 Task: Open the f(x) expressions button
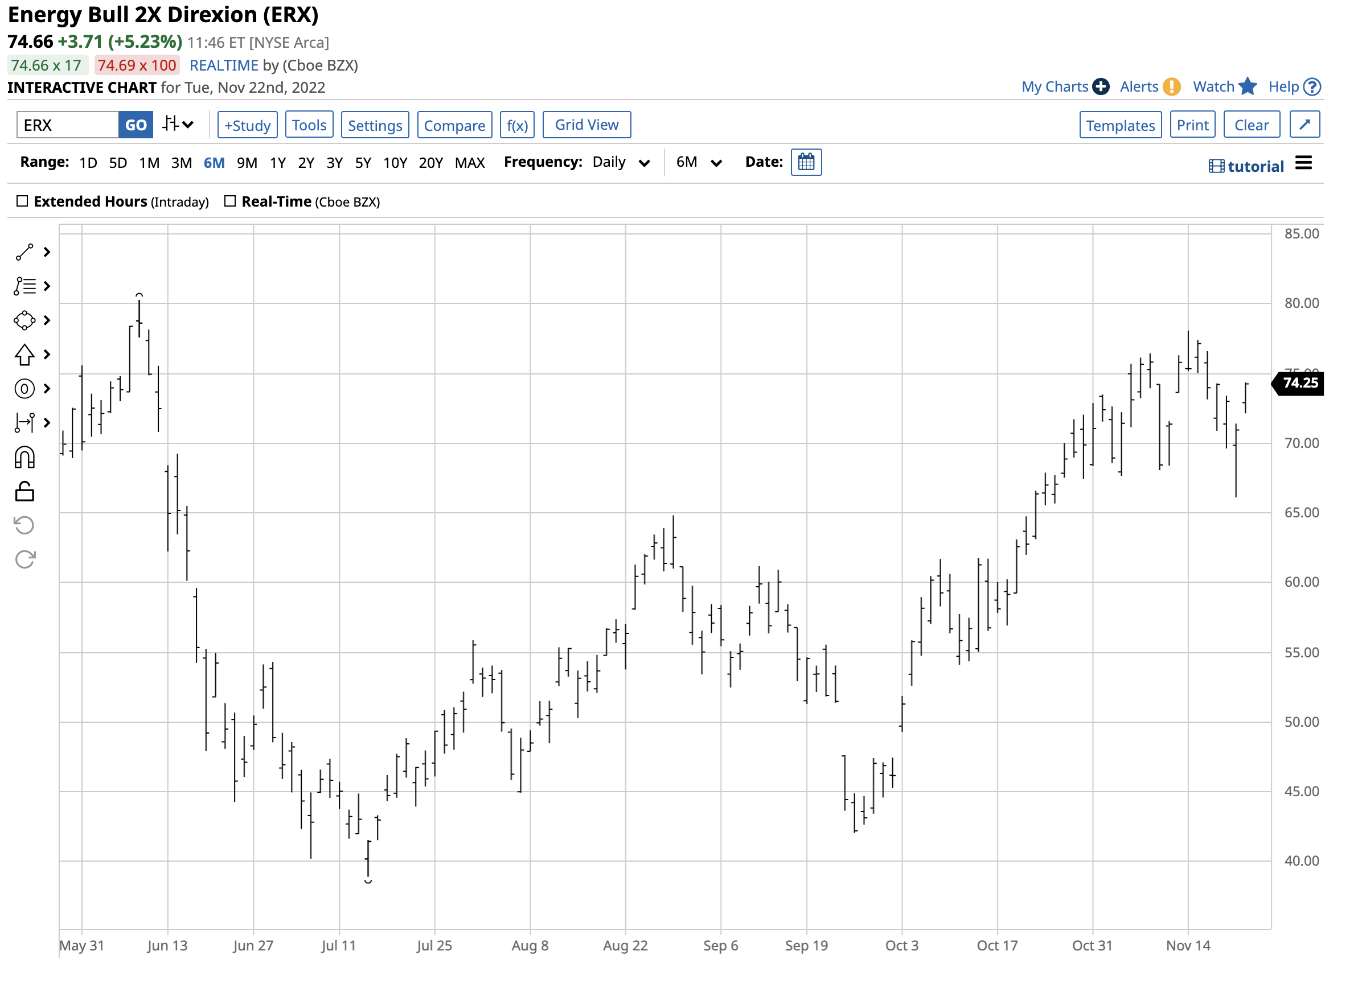(517, 125)
